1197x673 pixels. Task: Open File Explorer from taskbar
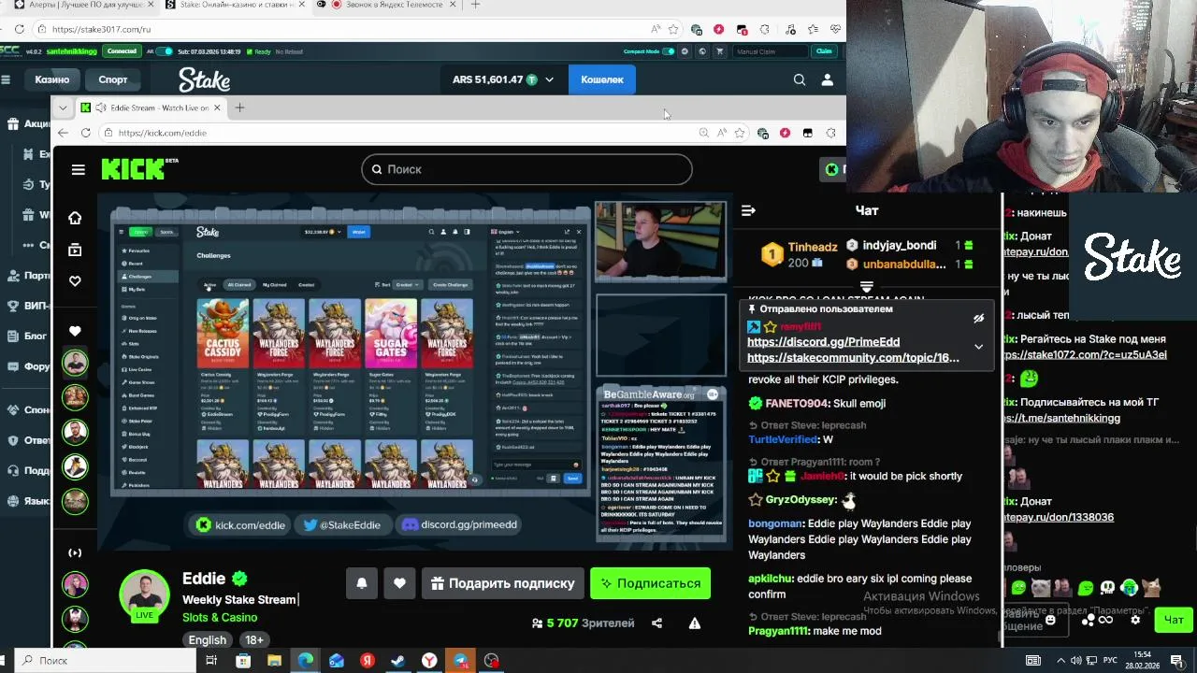[x=274, y=661]
